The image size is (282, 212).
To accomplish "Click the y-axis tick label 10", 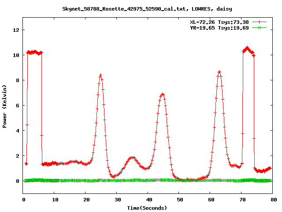I will point(16,55).
